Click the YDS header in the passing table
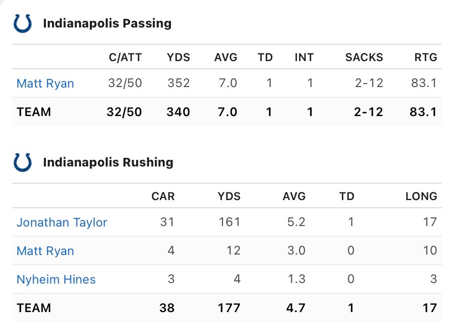The width and height of the screenshot is (455, 336). (x=179, y=58)
